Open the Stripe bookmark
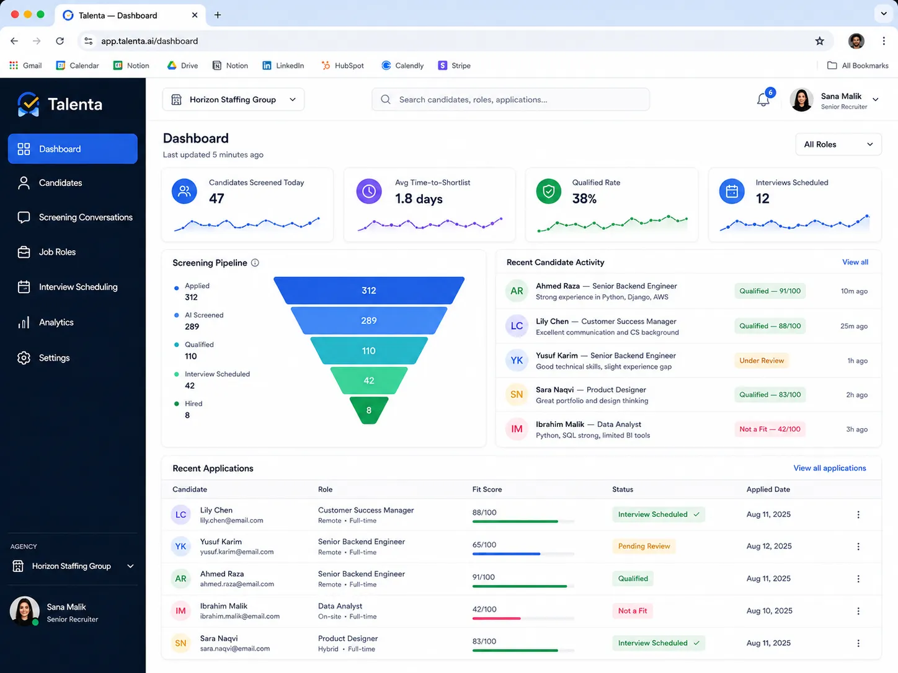 454,66
